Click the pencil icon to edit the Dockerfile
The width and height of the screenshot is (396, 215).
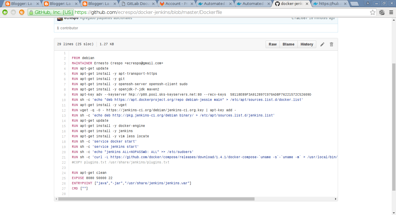coord(322,44)
